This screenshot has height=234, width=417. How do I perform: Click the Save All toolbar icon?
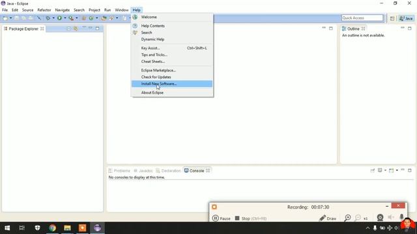pyautogui.click(x=23, y=18)
